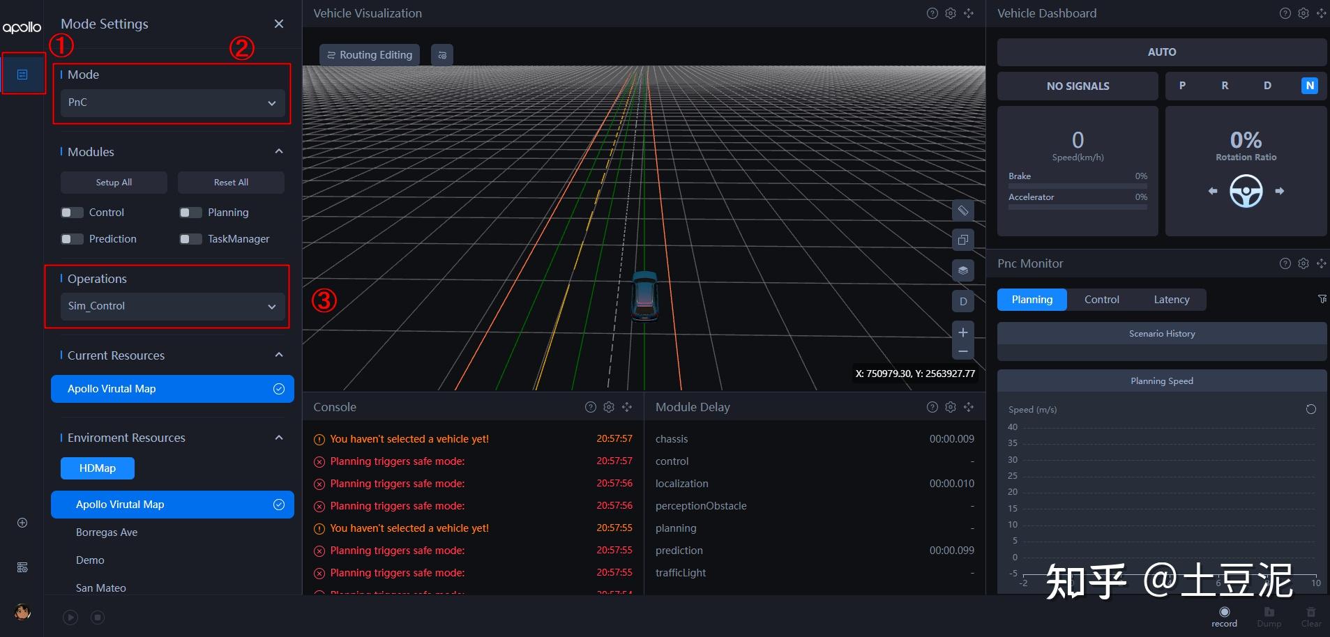Click the Reset All button
1330x637 pixels.
231,183
